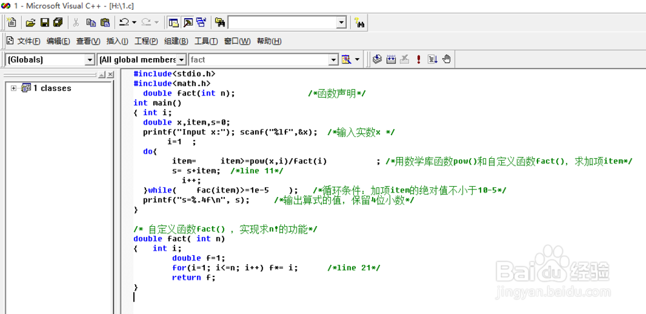Launch Find in Files binoculars

click(220, 23)
